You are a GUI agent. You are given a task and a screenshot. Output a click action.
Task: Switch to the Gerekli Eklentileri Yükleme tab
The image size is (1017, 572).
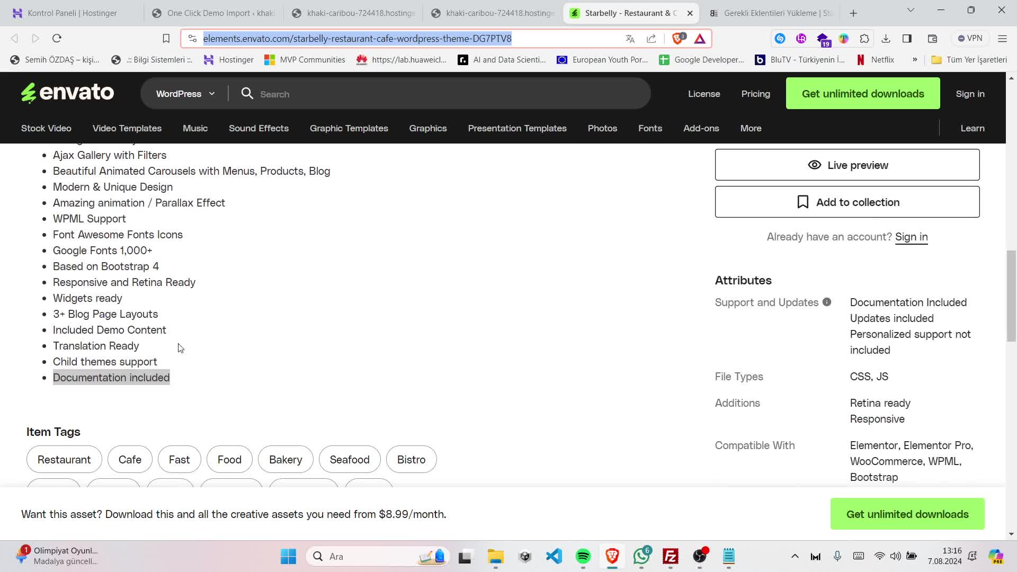773,13
